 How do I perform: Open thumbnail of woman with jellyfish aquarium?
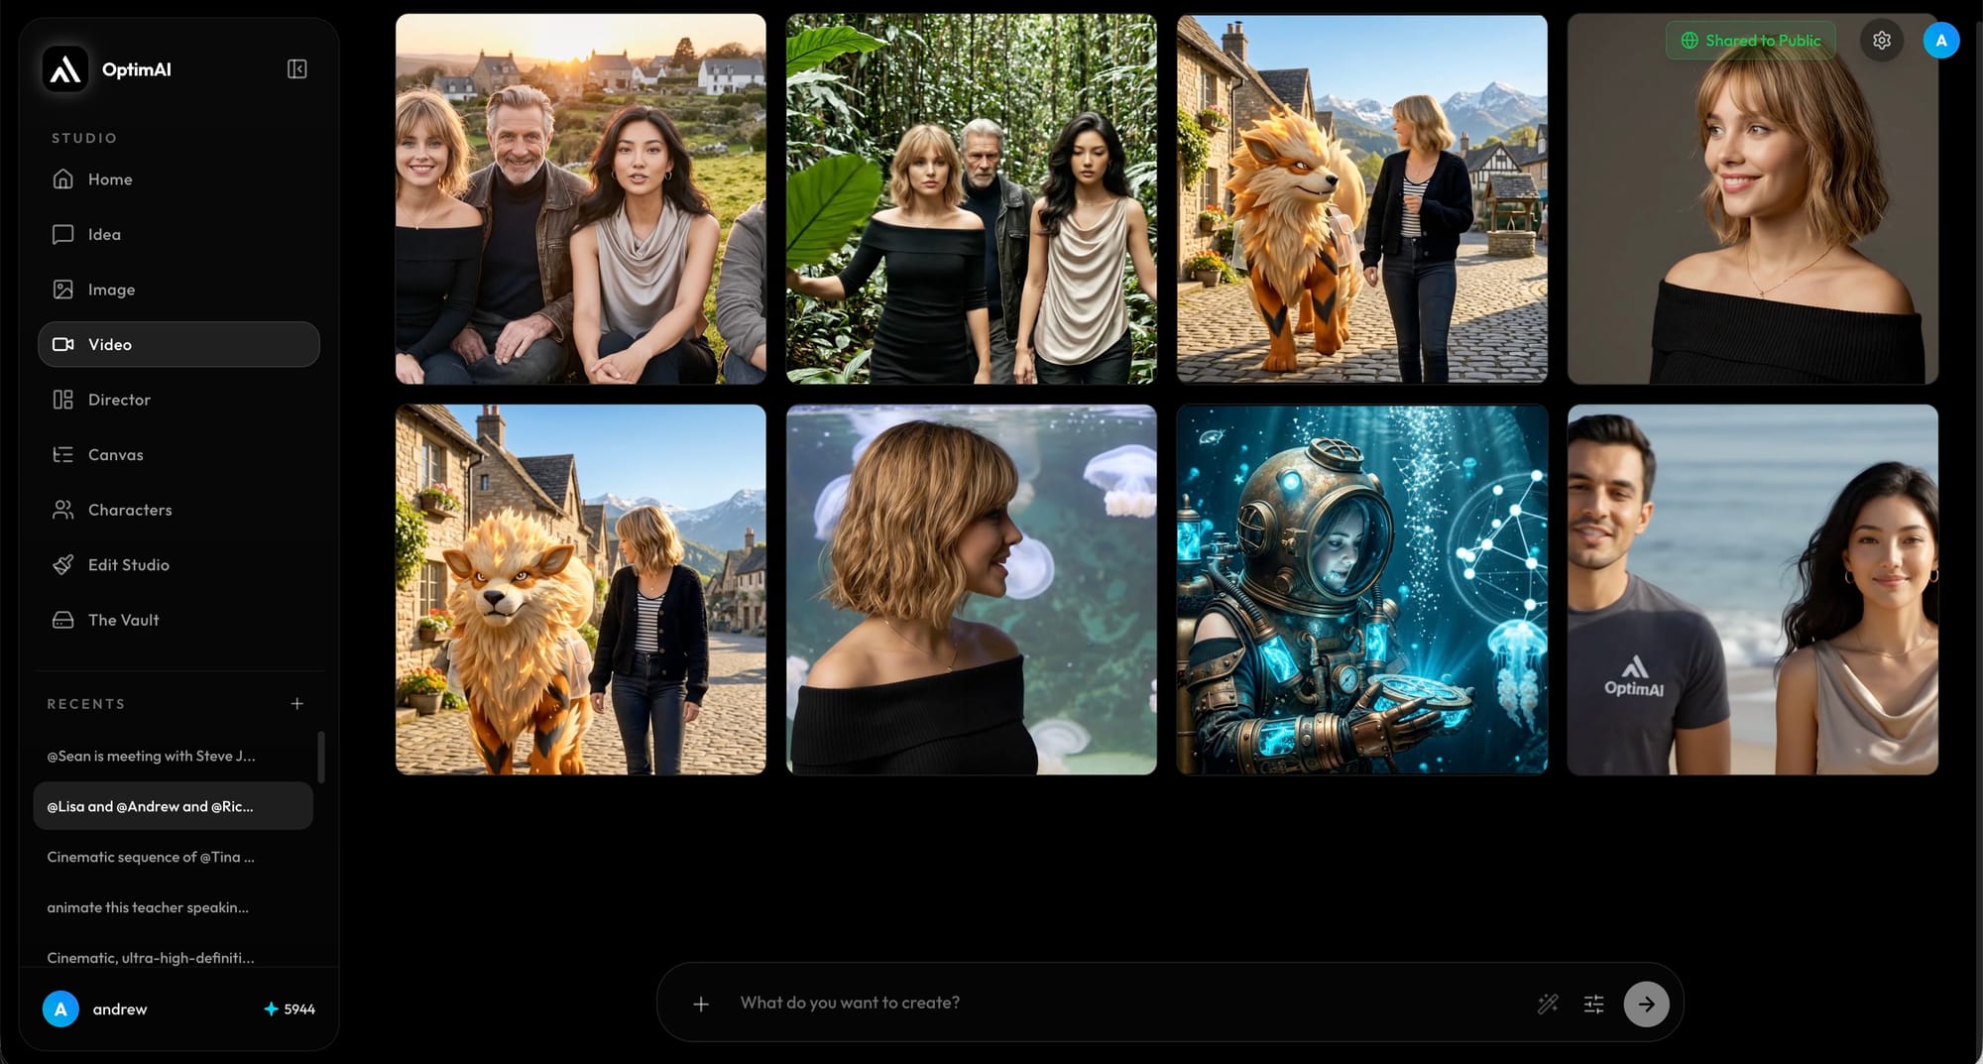tap(972, 589)
